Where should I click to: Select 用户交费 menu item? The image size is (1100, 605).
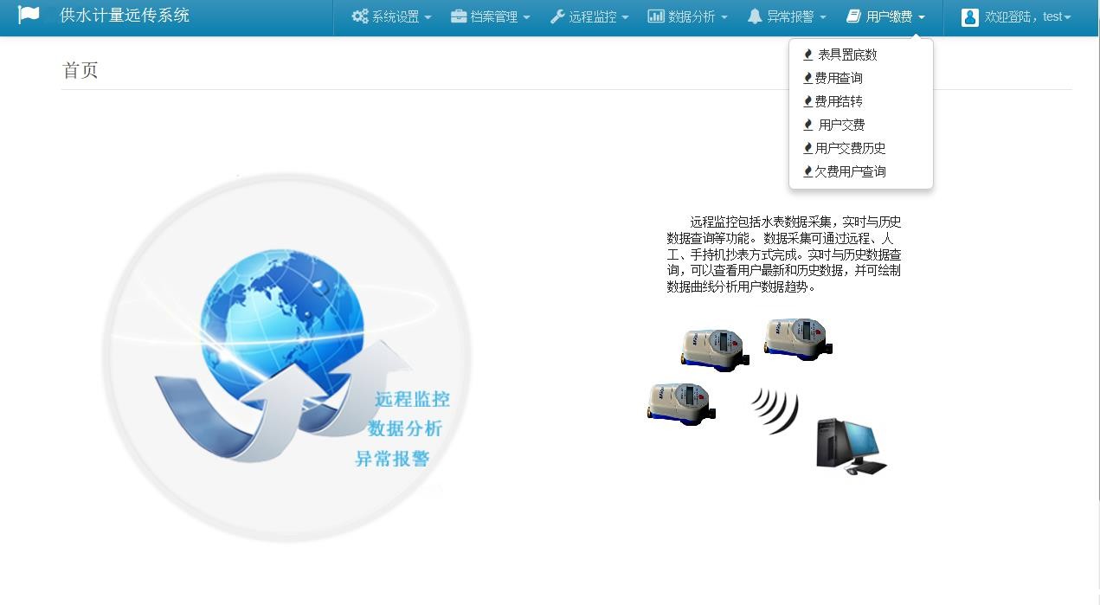pos(840,125)
